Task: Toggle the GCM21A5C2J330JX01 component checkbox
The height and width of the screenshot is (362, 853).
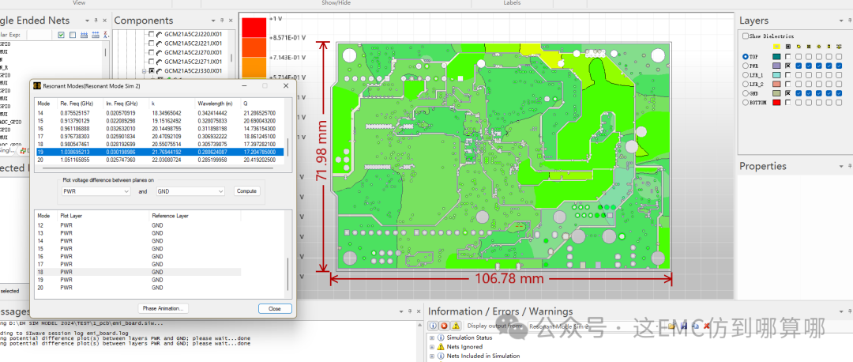Action: [151, 71]
